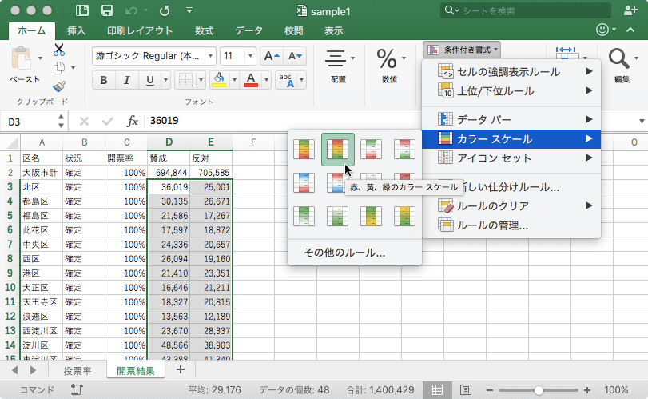Click the sheet search field
Viewport: 648px width, 399px height.
tap(526, 10)
